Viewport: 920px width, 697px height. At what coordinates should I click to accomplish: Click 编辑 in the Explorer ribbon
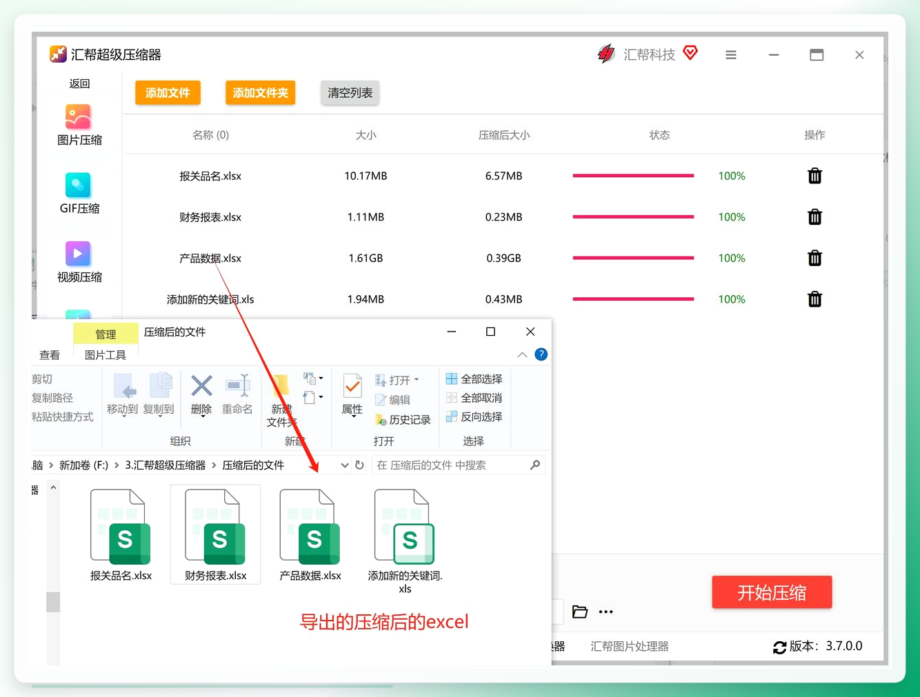point(392,400)
